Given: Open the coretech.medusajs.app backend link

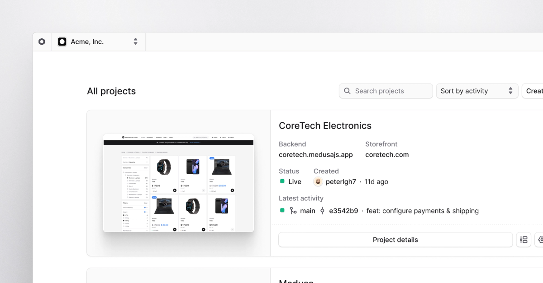Looking at the screenshot, I should click(316, 154).
